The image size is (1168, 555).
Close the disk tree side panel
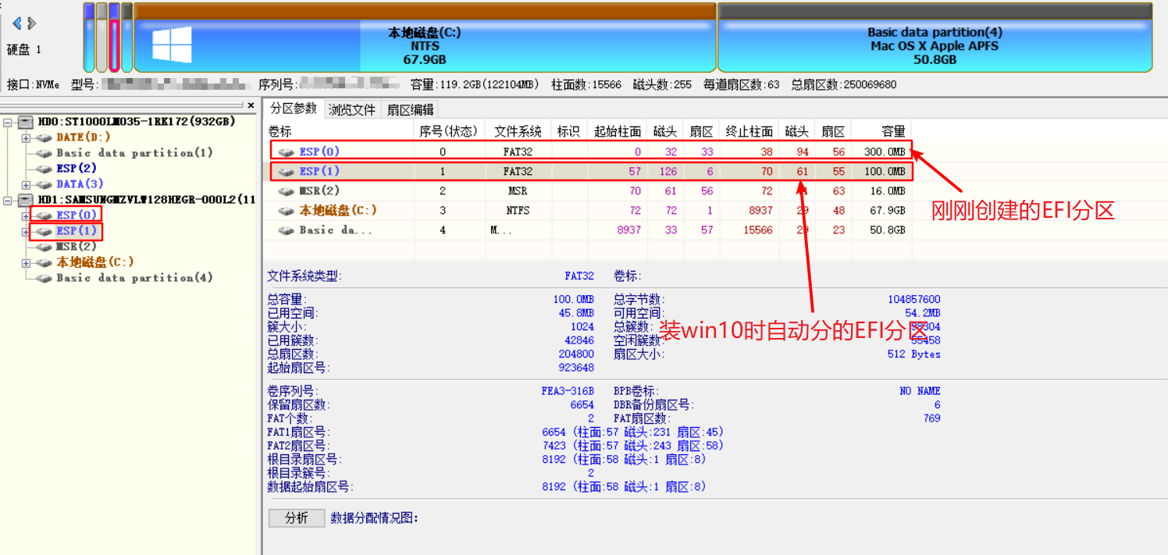coord(251,105)
